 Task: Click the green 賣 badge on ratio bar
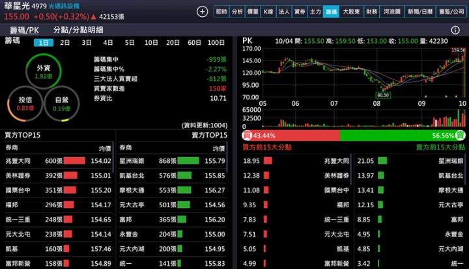pos(460,135)
